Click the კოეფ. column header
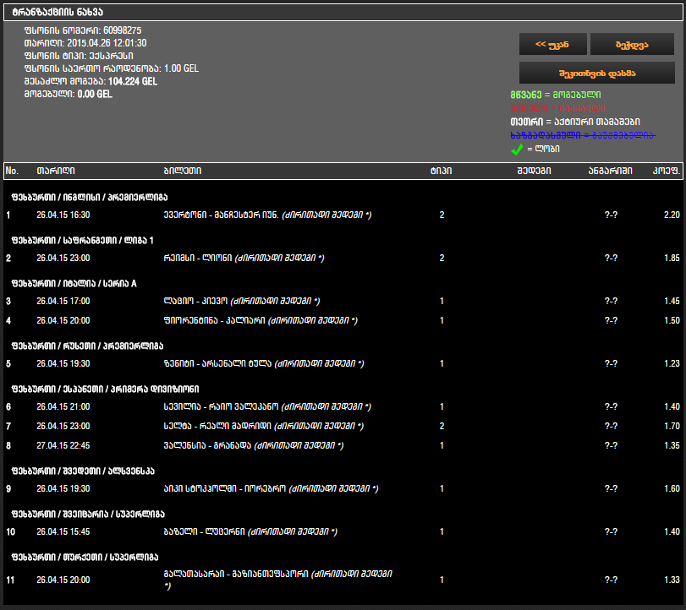Viewport: 686px width, 610px height. (665, 171)
